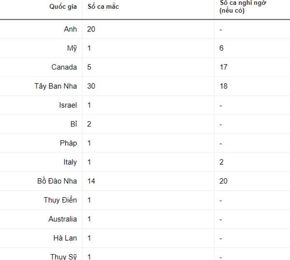Click the "Australia" row label
Image resolution: width=290 pixels, height=260 pixels.
(x=62, y=219)
